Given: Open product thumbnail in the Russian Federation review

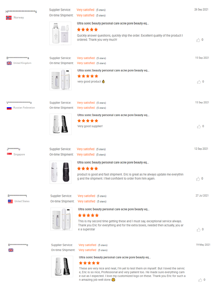Looking at the screenshot, I should point(60,124).
